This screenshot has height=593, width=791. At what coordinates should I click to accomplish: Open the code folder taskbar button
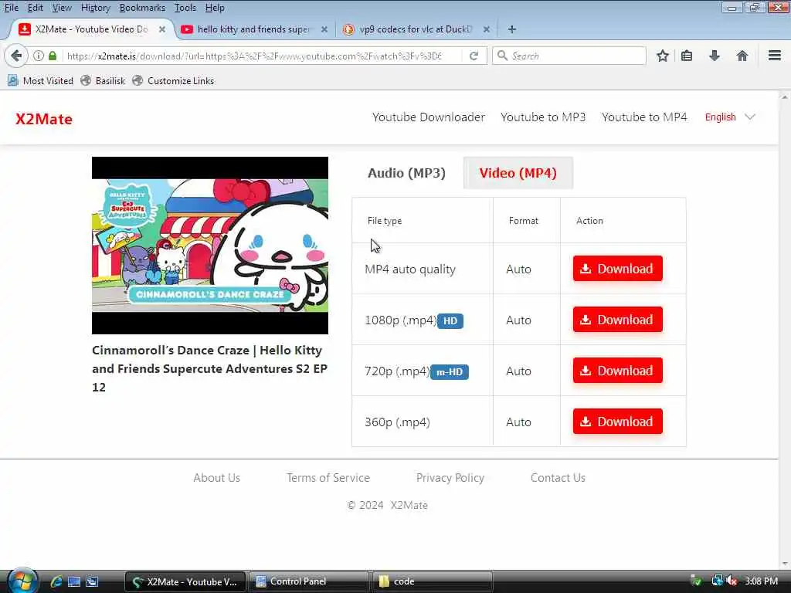point(432,581)
